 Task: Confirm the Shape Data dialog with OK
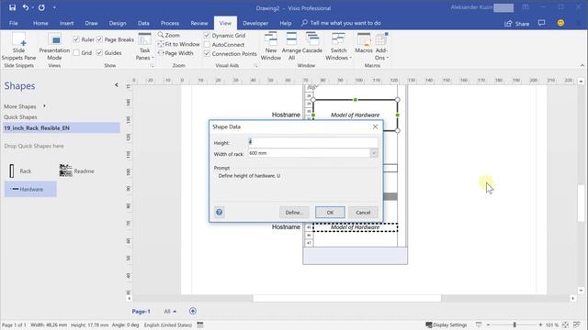click(x=330, y=212)
